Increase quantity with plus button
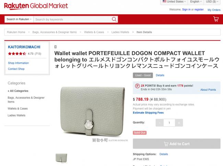This screenshot has width=223, height=166. pos(179,123)
